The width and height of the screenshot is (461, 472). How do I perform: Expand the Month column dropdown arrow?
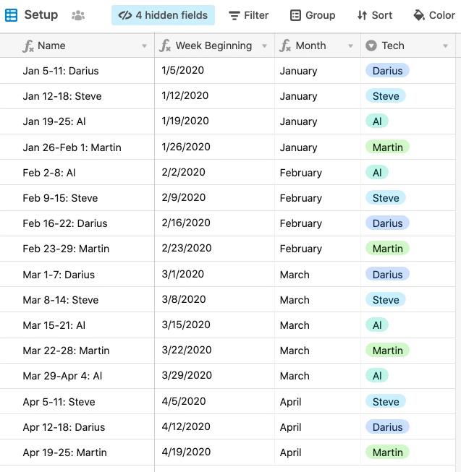[350, 46]
